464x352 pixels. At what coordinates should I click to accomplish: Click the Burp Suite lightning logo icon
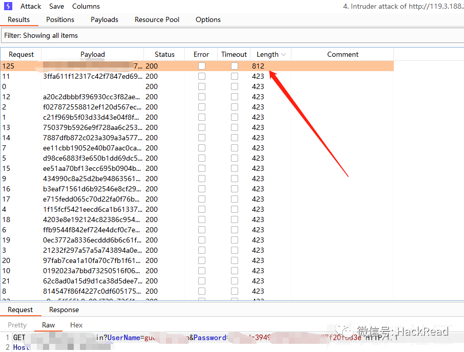click(x=8, y=6)
